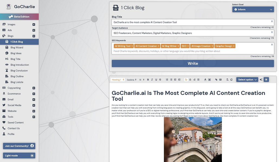This screenshot has height=162, width=279.
Task: Clear text formatting
Action: tap(227, 80)
